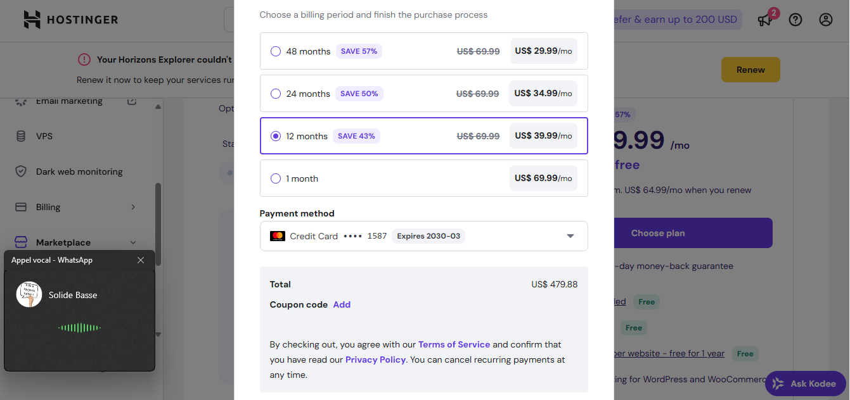Image resolution: width=850 pixels, height=400 pixels.
Task: Open Dark web monitoring in sidebar
Action: coord(79,172)
